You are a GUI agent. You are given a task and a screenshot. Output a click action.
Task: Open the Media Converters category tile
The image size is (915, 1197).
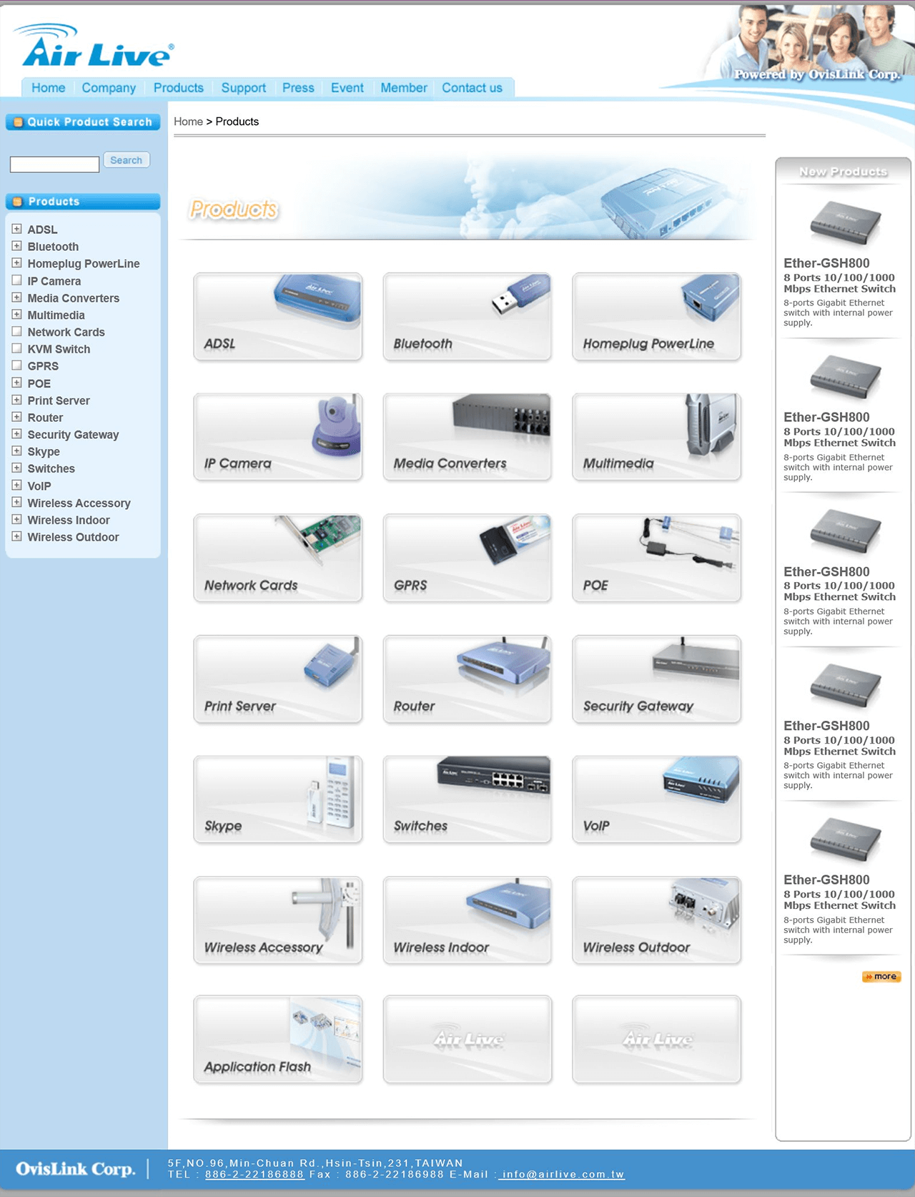coord(467,436)
